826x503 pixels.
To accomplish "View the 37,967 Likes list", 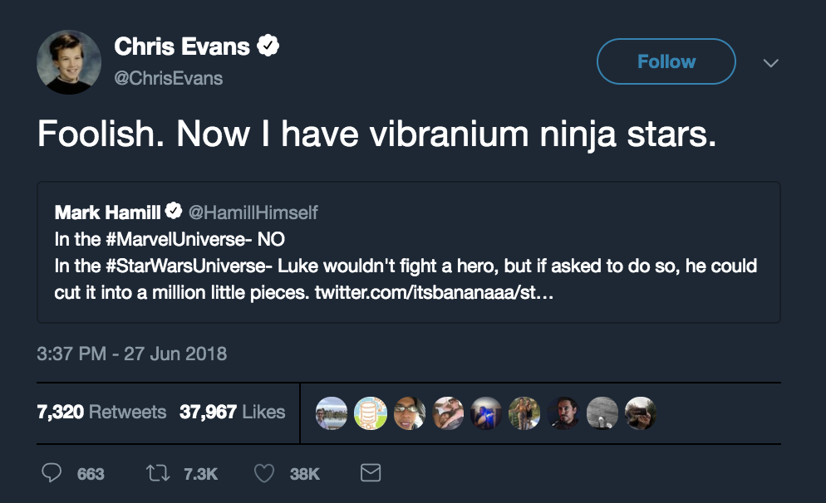I will coord(233,412).
